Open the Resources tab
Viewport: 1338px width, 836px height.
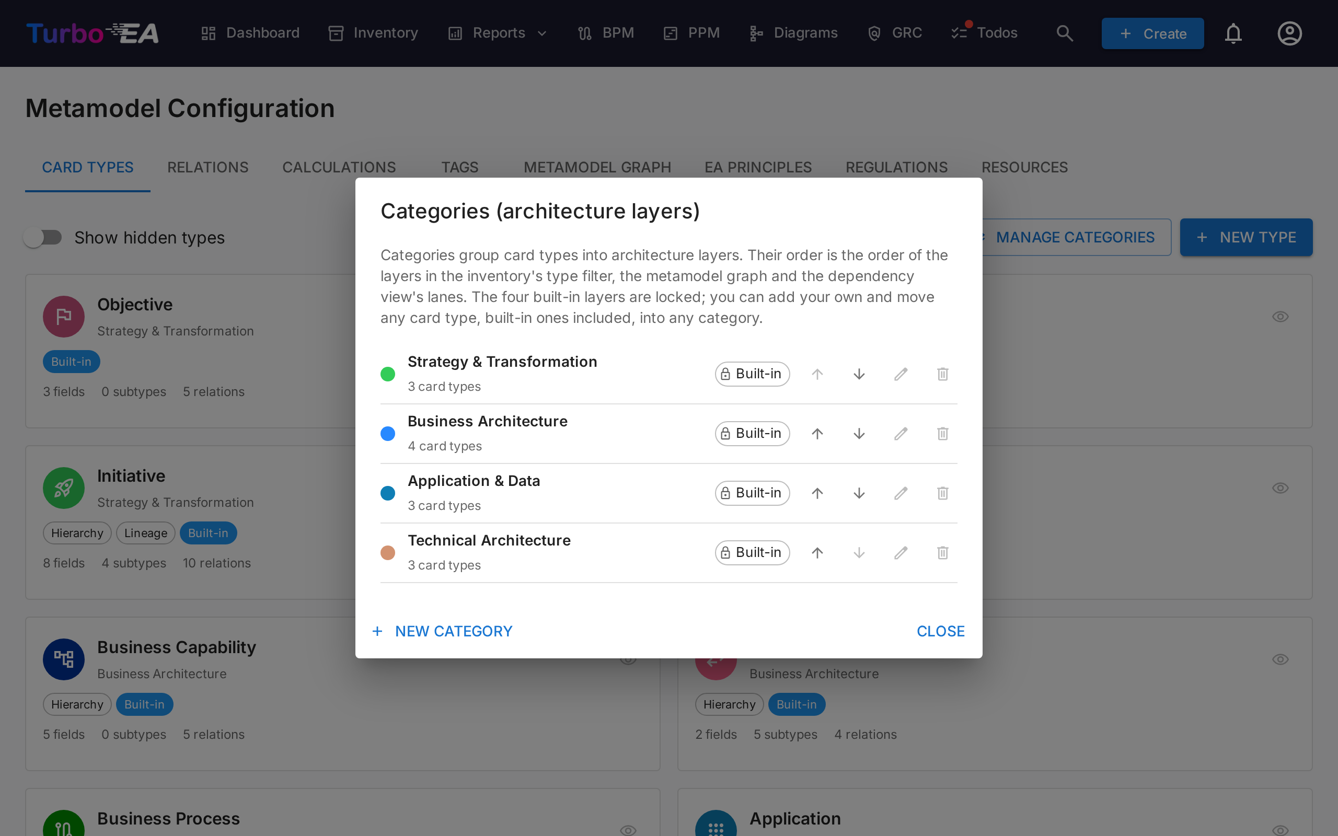click(x=1024, y=168)
